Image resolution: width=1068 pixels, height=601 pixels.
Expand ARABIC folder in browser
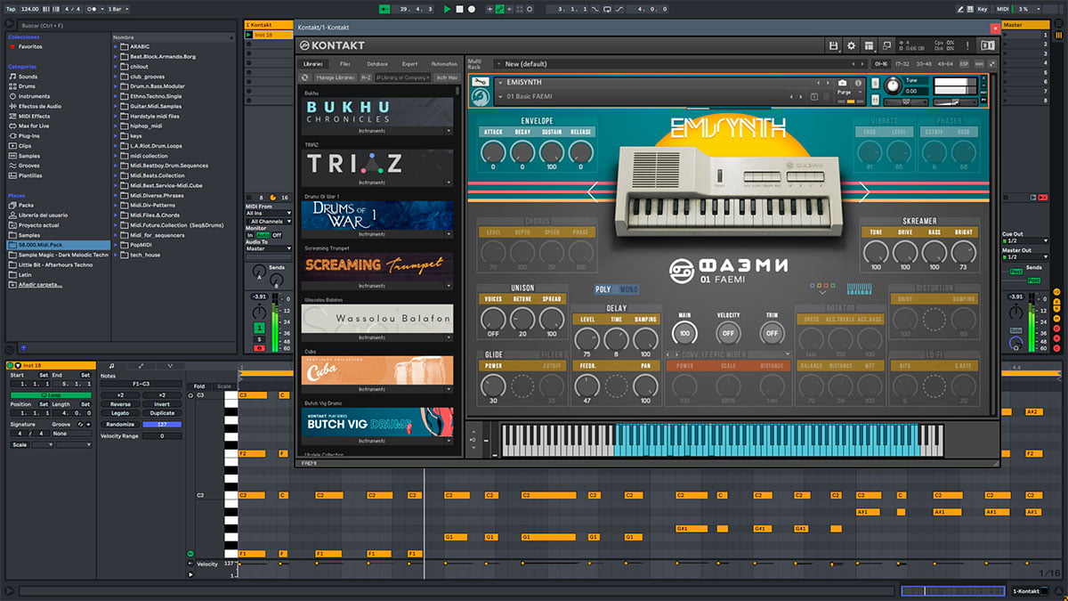point(117,46)
